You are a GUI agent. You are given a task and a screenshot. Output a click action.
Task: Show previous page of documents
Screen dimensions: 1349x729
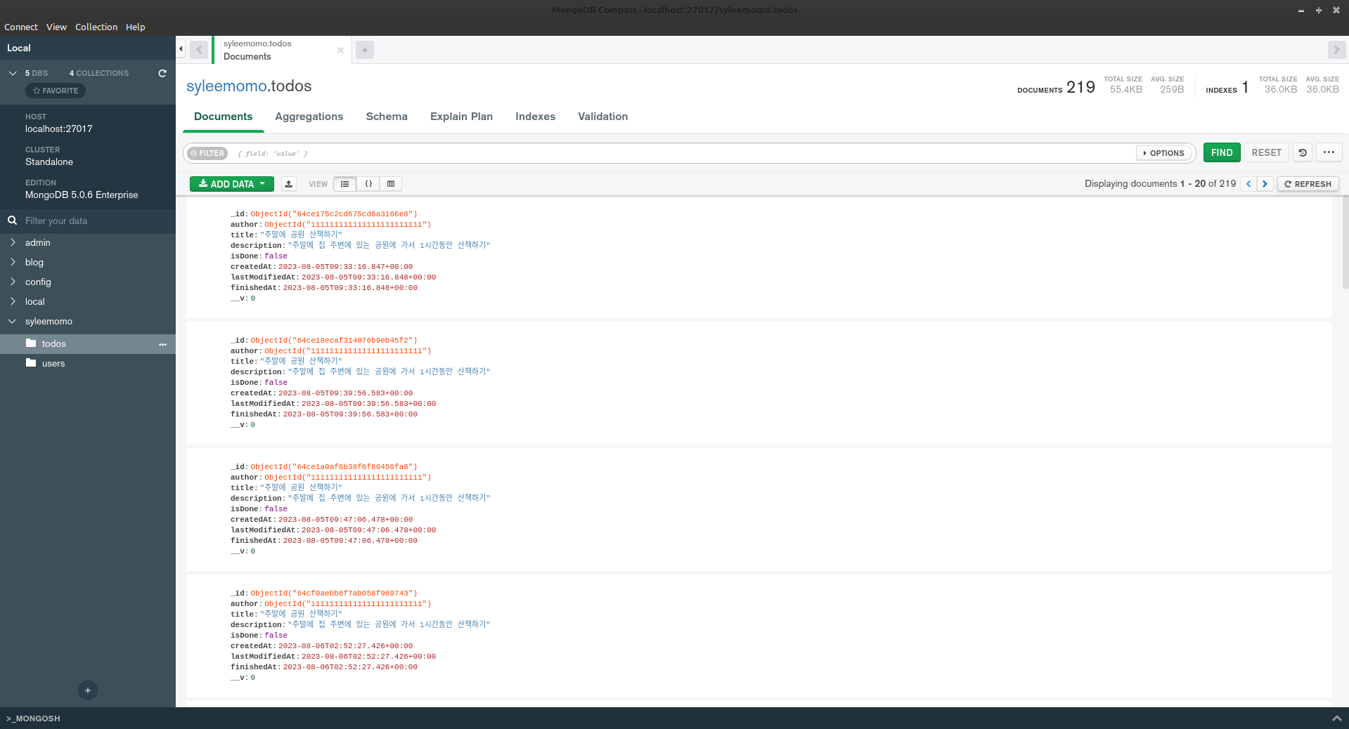(x=1248, y=184)
